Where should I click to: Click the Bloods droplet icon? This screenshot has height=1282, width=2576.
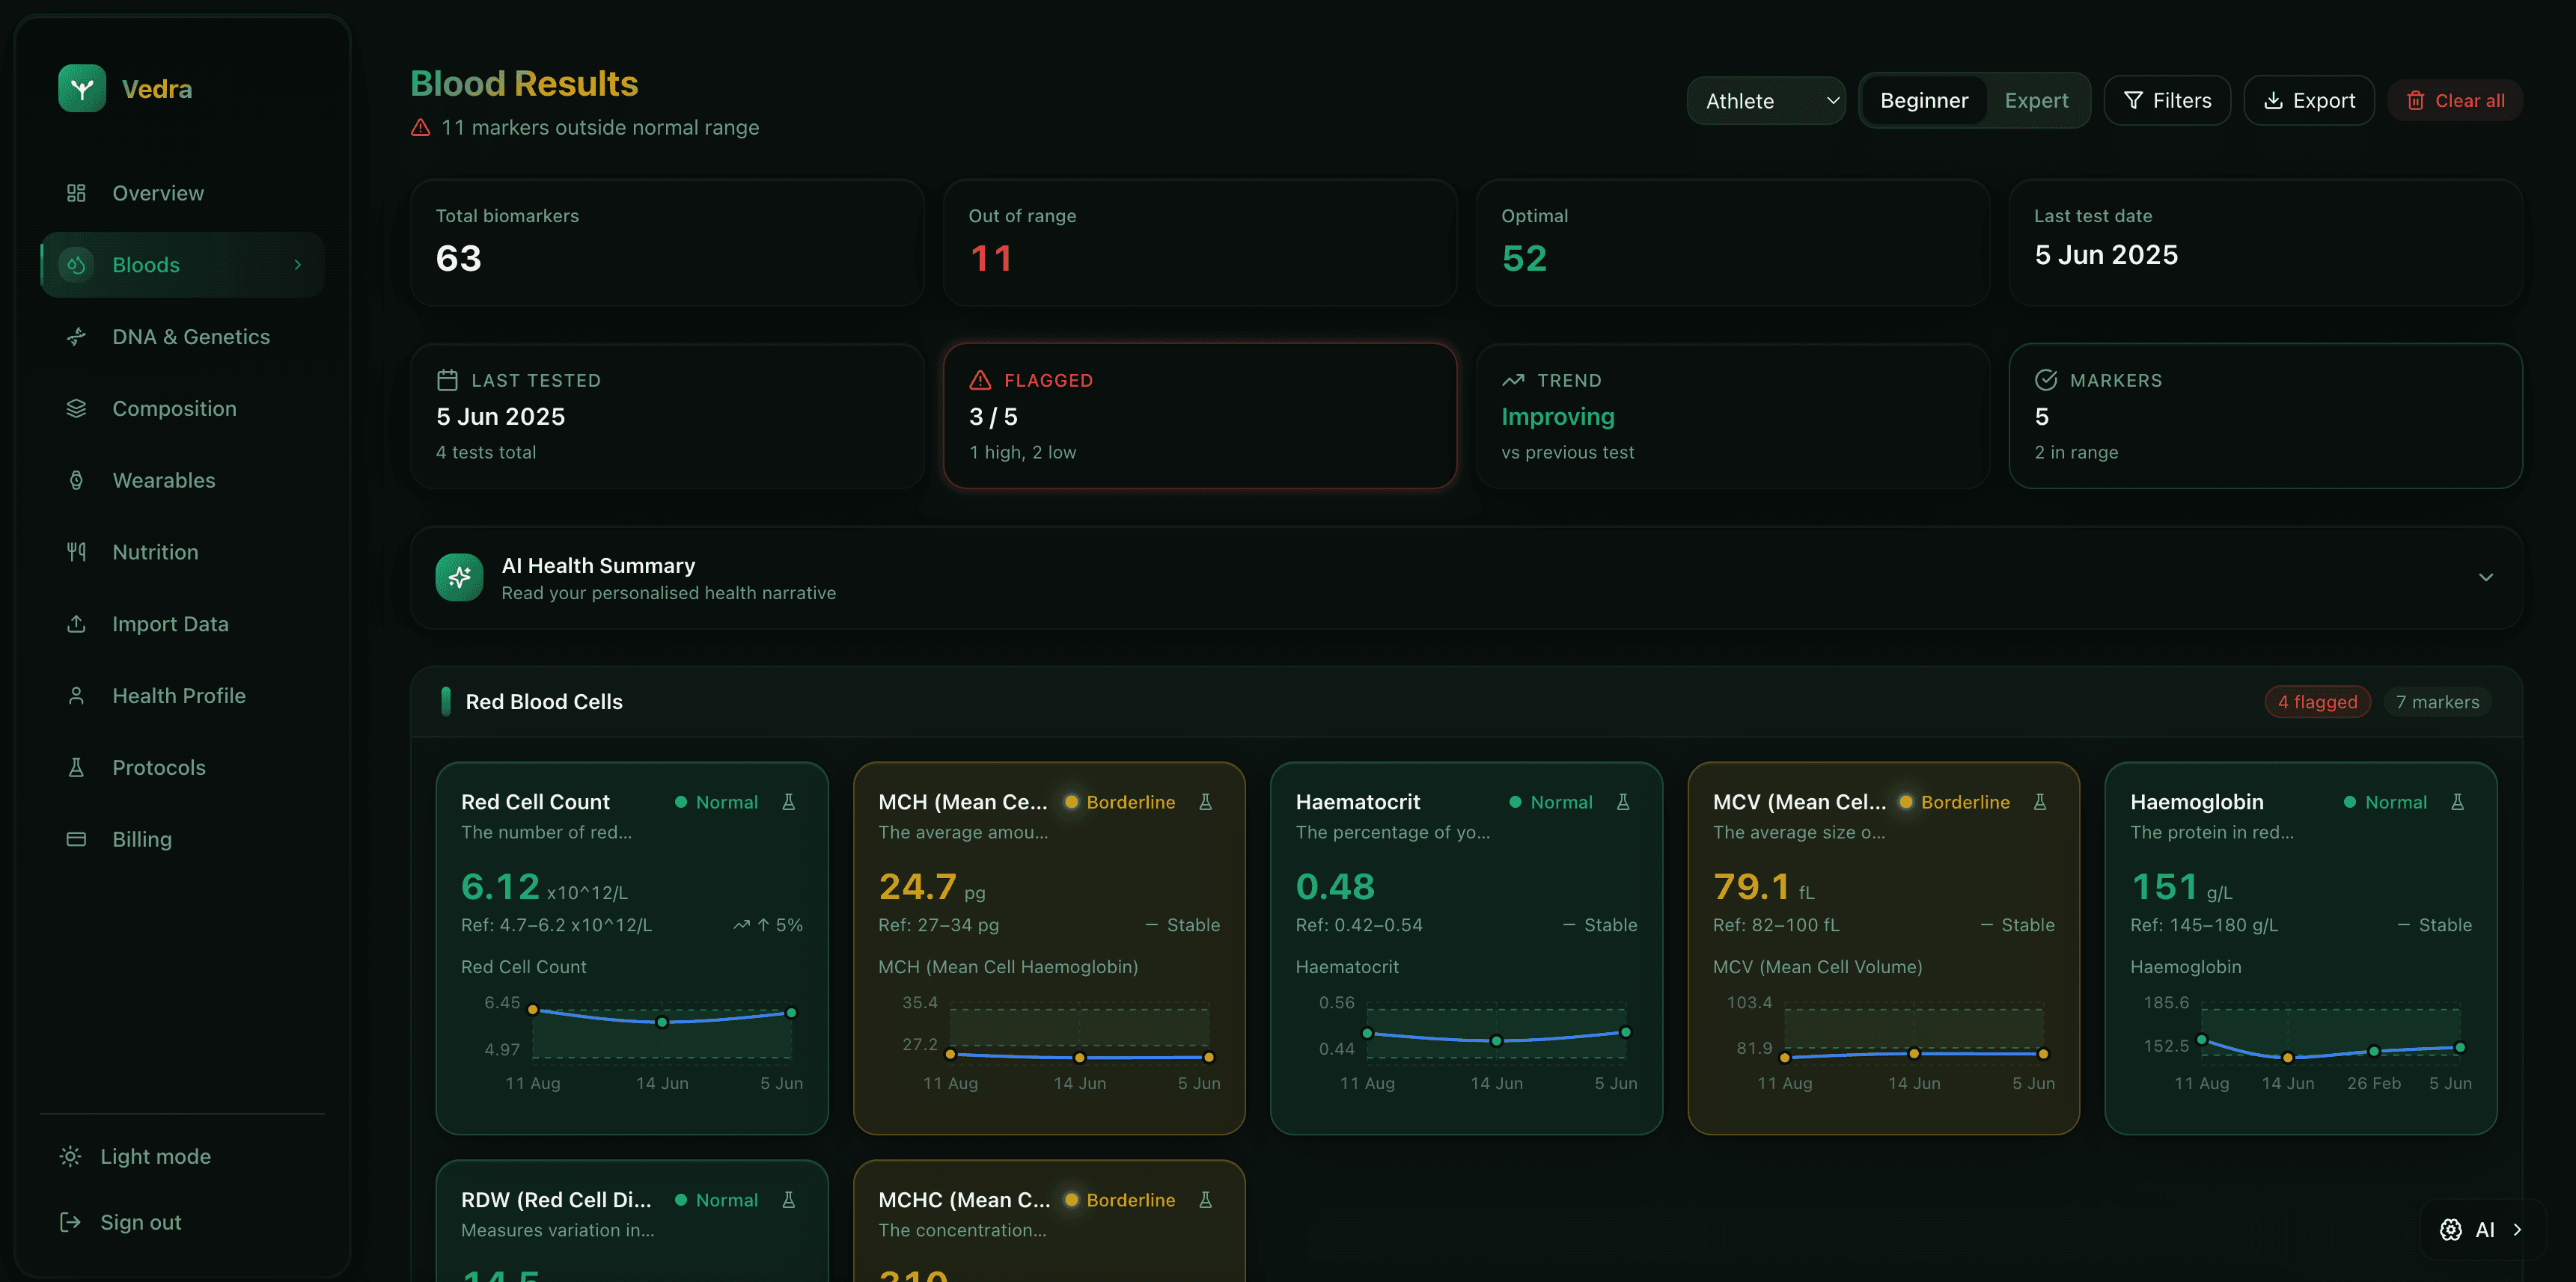(76, 265)
